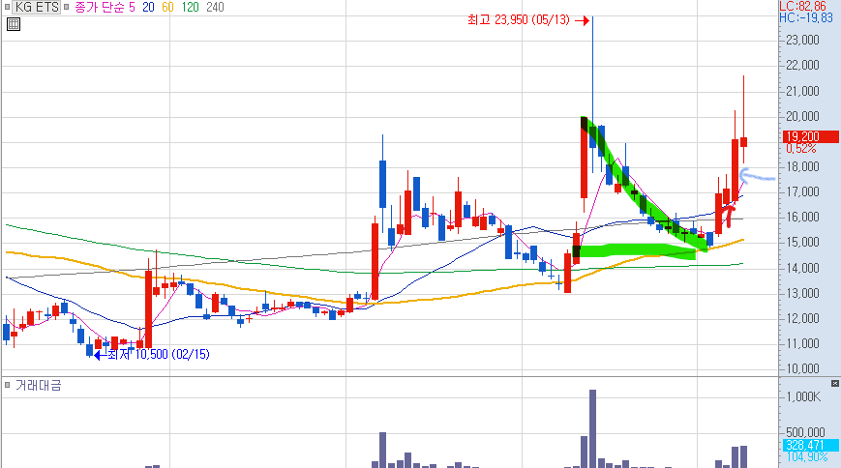This screenshot has height=468, width=841.
Task: Click the 거래대금 panel title
Action: pyautogui.click(x=38, y=385)
